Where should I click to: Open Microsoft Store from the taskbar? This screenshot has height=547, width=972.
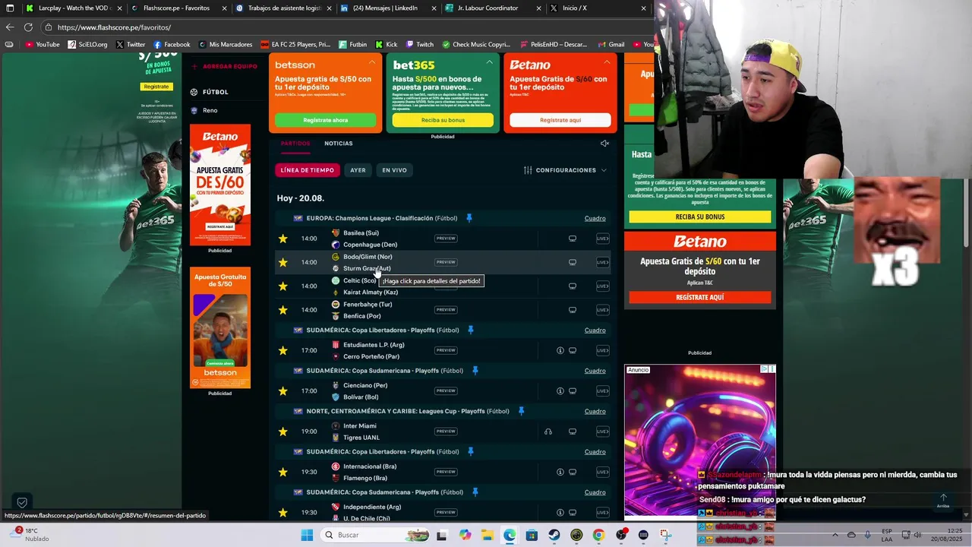point(532,535)
